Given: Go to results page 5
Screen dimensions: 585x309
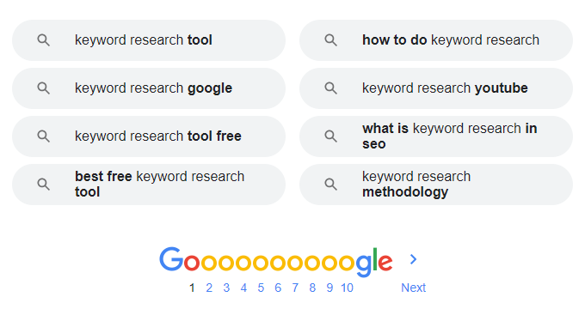Looking at the screenshot, I should [x=261, y=288].
